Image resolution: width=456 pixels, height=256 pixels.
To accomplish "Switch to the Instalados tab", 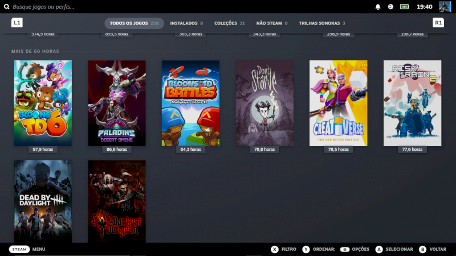I will tap(186, 23).
